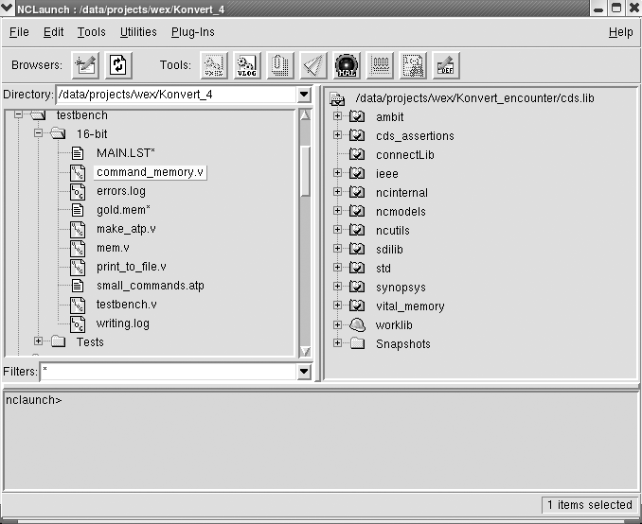Open the File menu
This screenshot has width=642, height=524.
click(x=19, y=32)
